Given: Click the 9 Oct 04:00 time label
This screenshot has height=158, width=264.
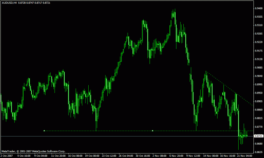Looking at the screenshot, I should click(x=41, y=156).
